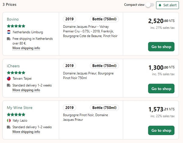Viewport: 183px width, 143px height.
Task: Toggle the Compact view switch
Action: [x=150, y=5]
